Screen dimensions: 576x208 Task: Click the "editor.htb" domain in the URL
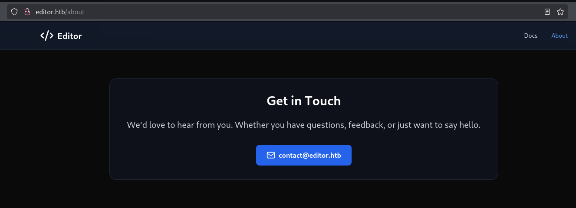coord(50,12)
